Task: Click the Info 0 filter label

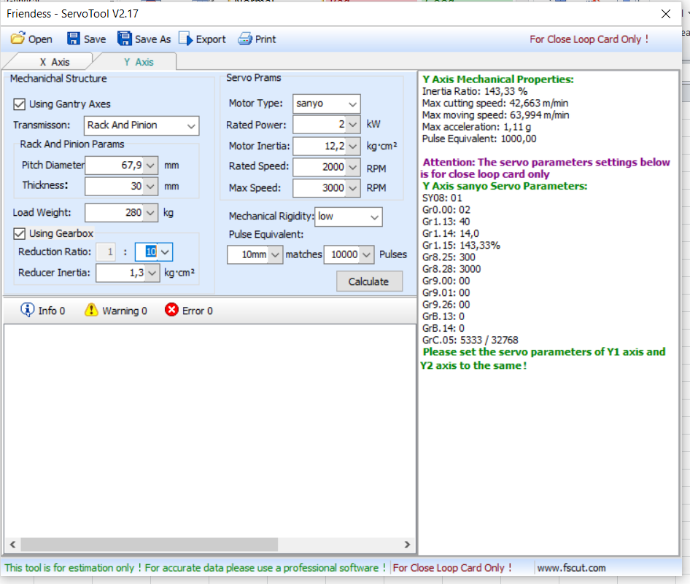Action: click(x=52, y=311)
